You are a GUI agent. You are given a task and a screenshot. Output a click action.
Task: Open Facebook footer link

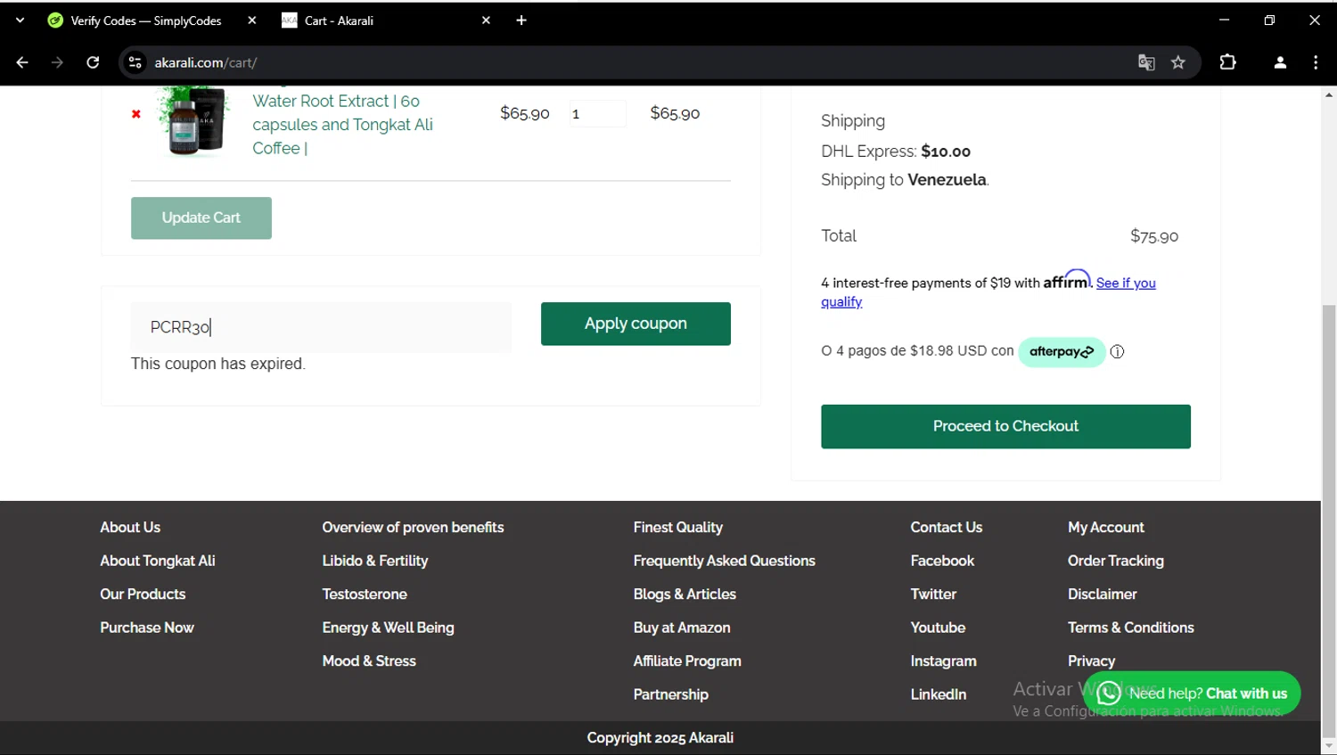click(x=942, y=561)
